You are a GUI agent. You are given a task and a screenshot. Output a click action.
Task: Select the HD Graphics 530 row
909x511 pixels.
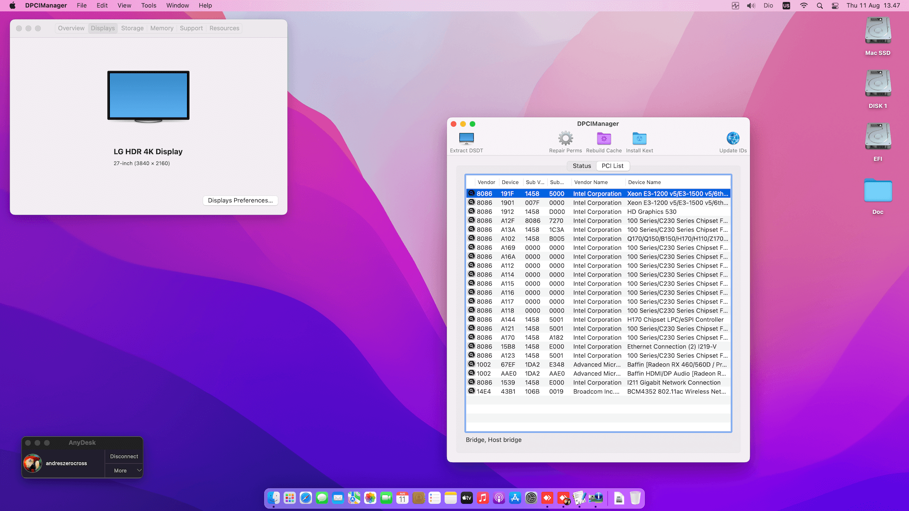(598, 212)
